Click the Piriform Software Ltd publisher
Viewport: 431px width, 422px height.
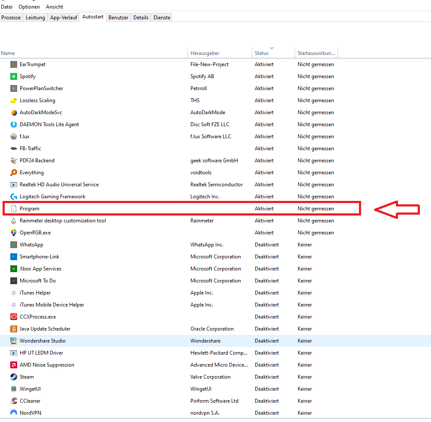click(x=214, y=401)
